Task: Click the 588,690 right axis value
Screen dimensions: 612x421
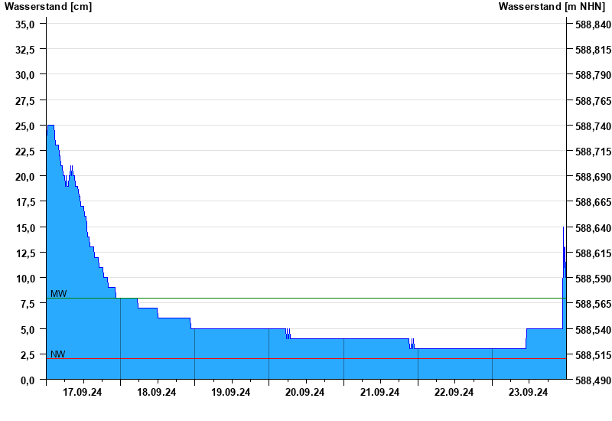Action: coord(593,177)
